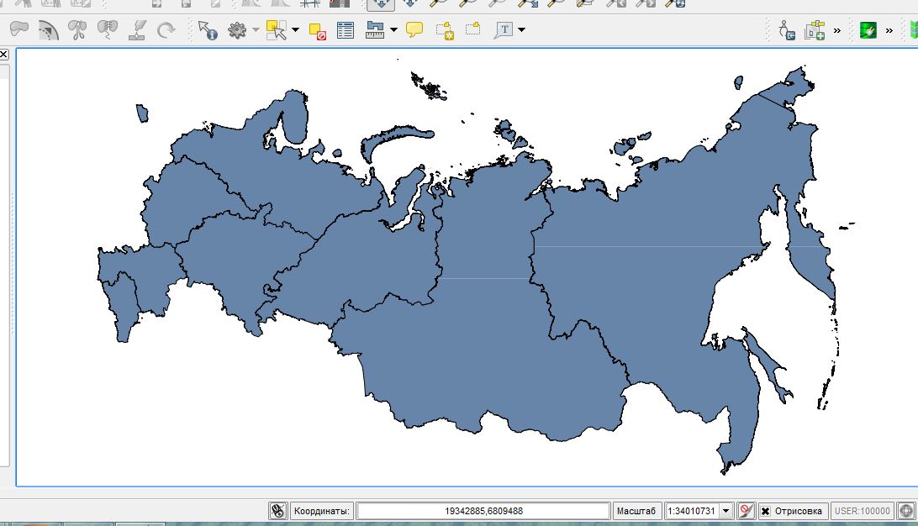Expand the measure tool dropdown arrow

pos(393,31)
